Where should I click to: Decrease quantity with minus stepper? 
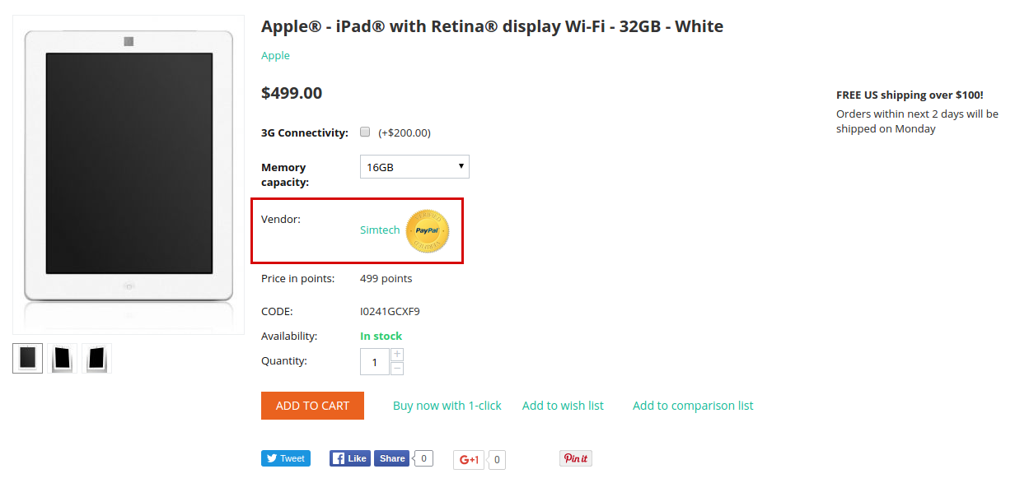(397, 368)
